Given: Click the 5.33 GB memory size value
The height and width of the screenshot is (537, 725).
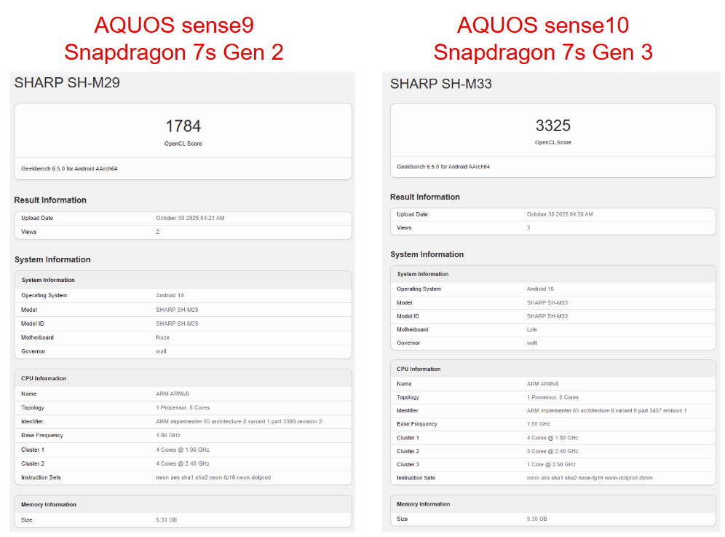Looking at the screenshot, I should (x=167, y=520).
